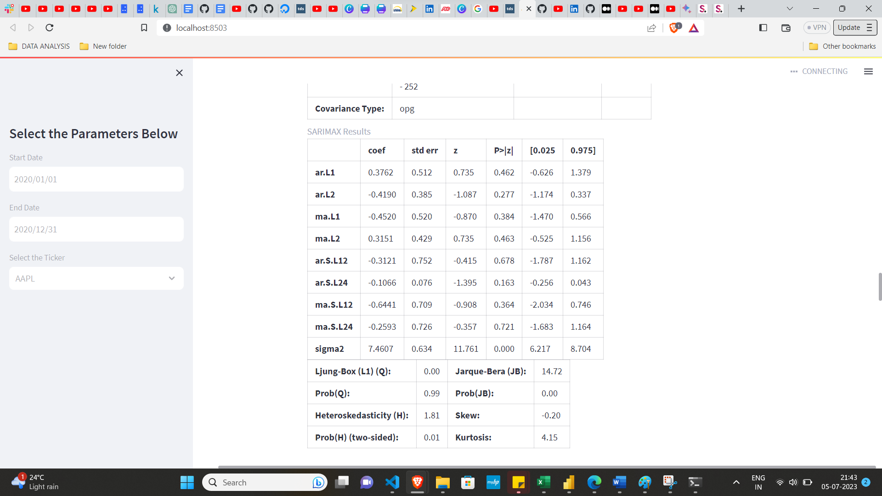Toggle the Brave VPN switch

(x=816, y=28)
